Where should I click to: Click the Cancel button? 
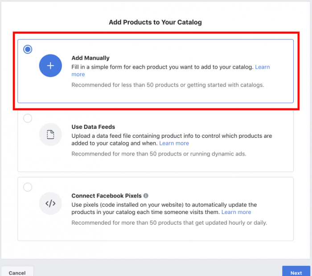pos(17,272)
